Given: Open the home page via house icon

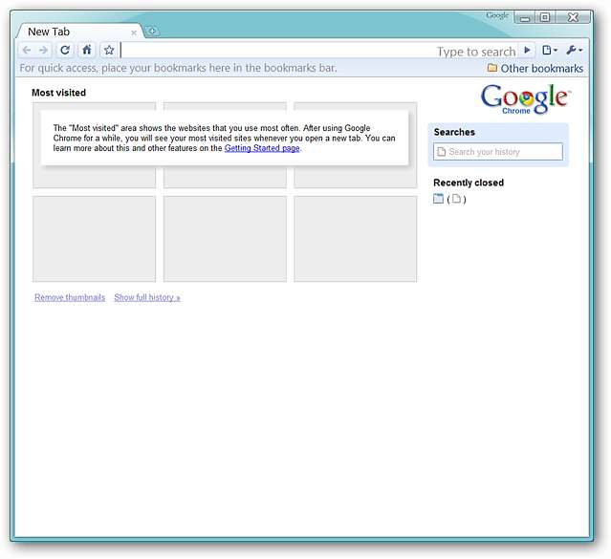Looking at the screenshot, I should coord(87,50).
